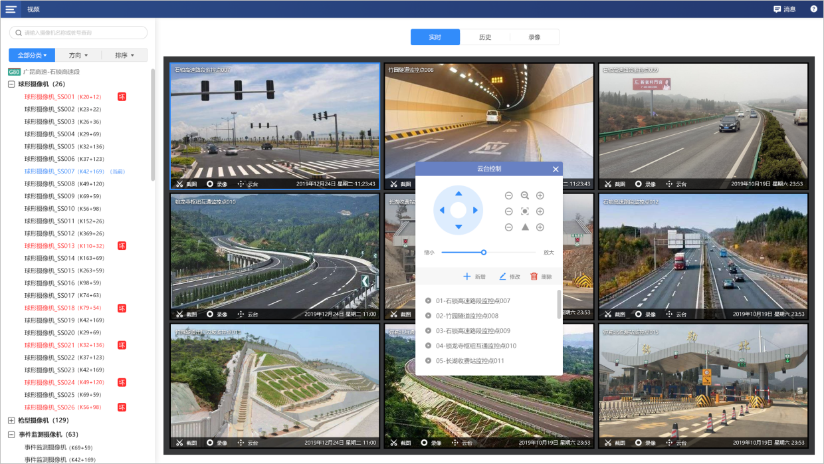Screen dimensions: 824x464
Task: Open 云台 control on 石锁高速路段监控点007 tile
Action: pos(248,184)
